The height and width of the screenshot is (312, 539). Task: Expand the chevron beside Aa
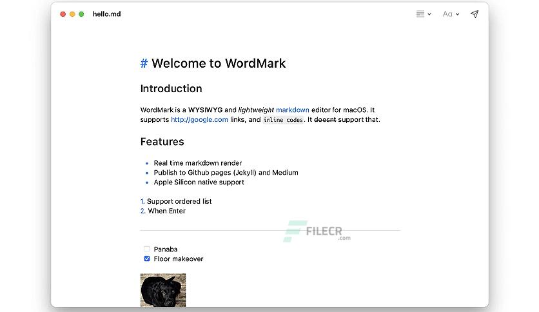click(x=458, y=14)
